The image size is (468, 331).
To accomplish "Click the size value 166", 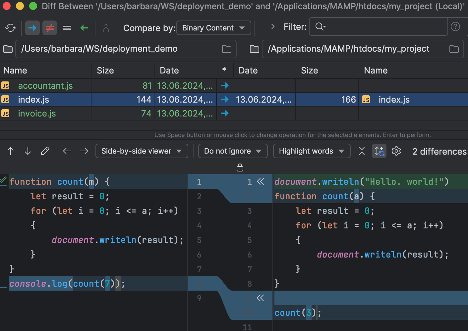I will coord(348,100).
